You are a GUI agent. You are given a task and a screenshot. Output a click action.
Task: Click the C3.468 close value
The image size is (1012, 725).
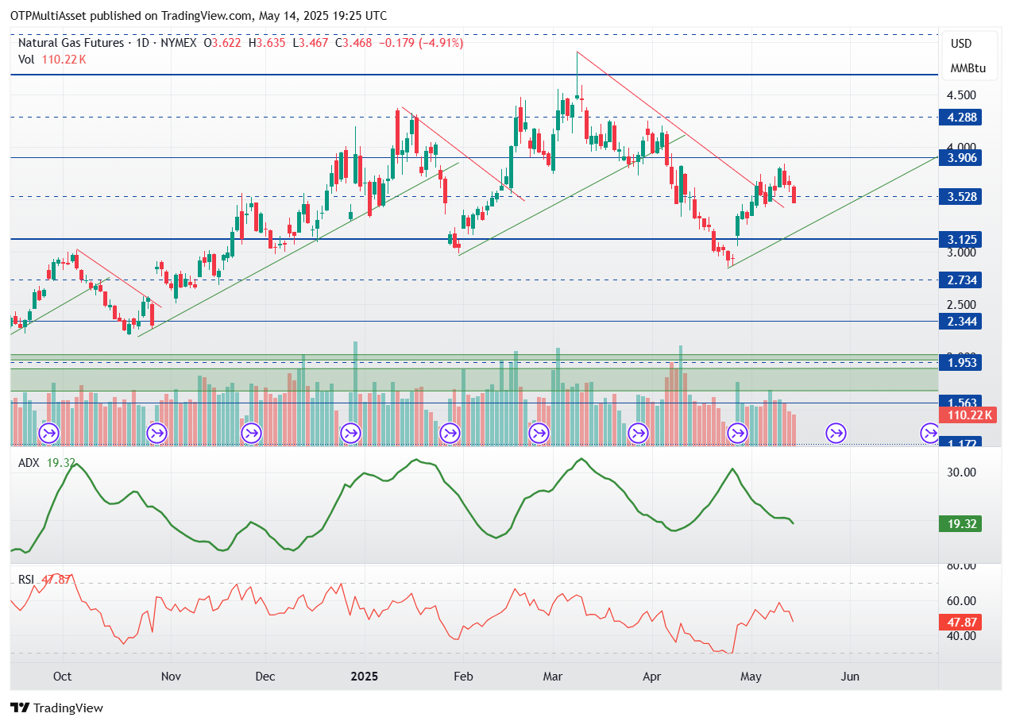click(353, 43)
